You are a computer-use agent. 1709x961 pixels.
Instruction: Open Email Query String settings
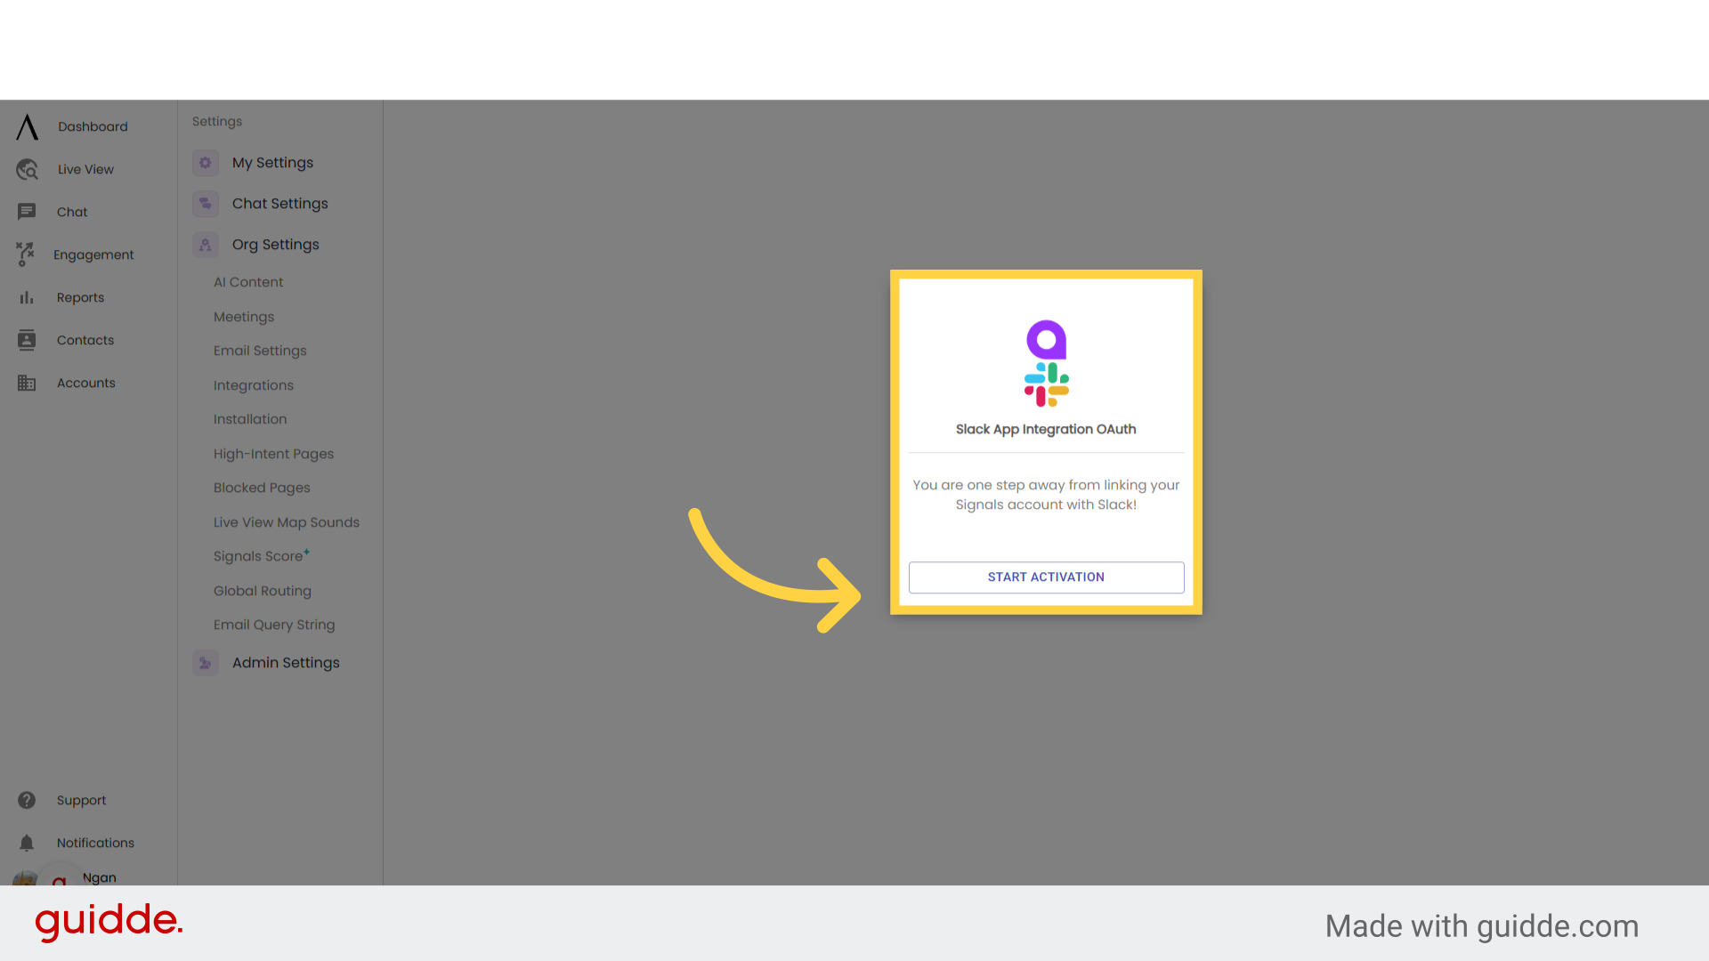coord(274,625)
